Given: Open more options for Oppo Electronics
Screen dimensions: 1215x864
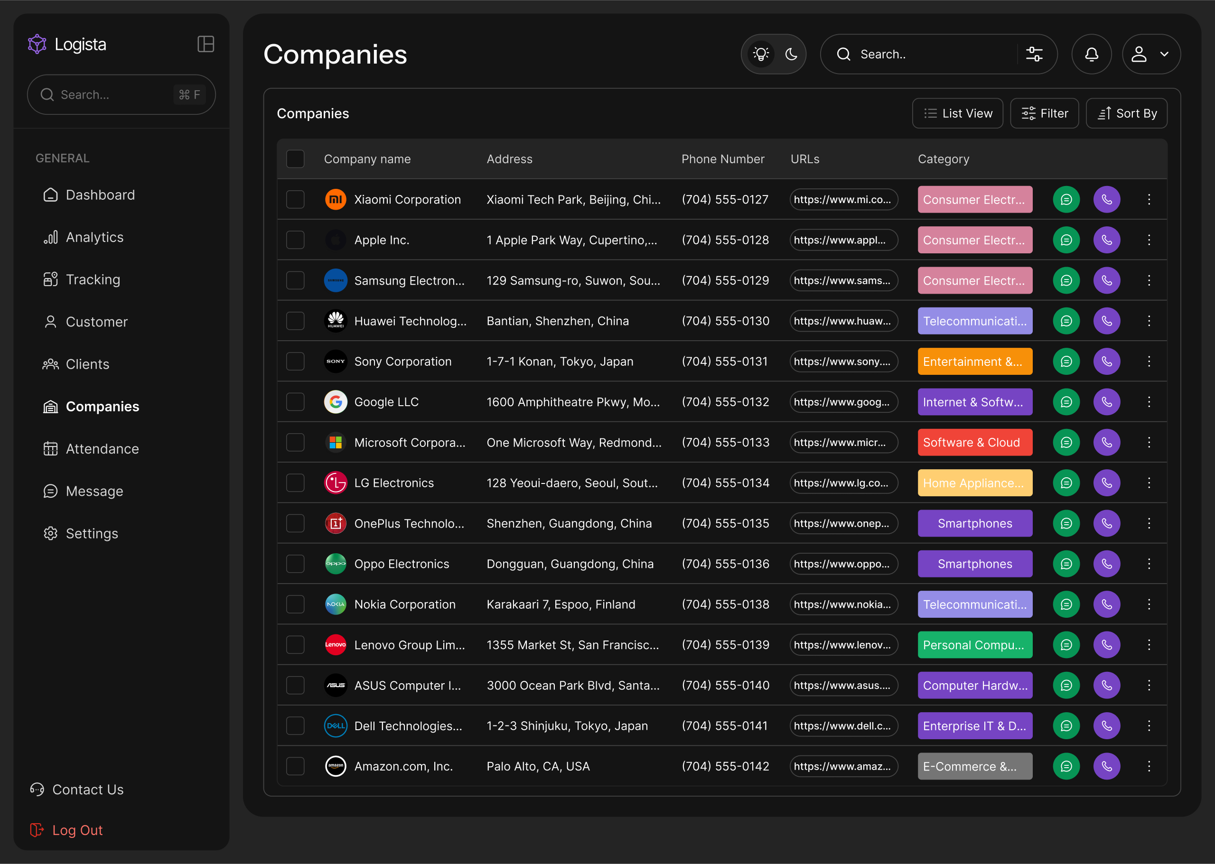Looking at the screenshot, I should (1149, 563).
